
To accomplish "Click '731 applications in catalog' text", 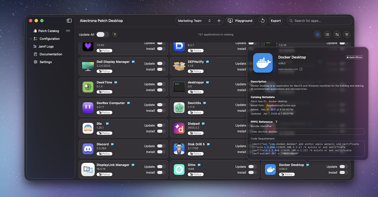I will (216, 35).
